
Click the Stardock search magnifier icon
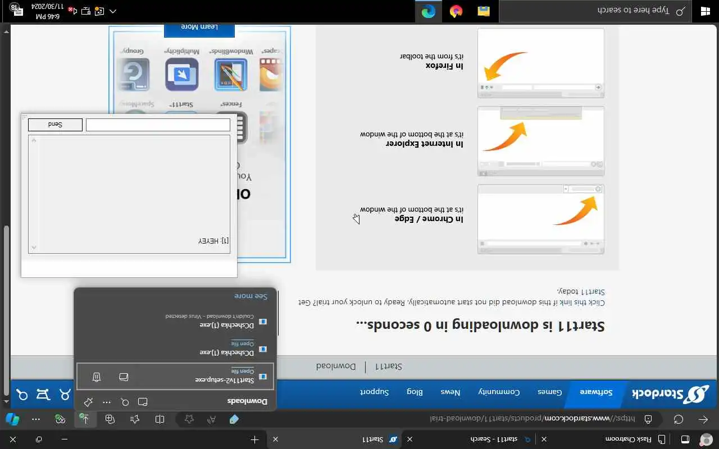click(22, 395)
